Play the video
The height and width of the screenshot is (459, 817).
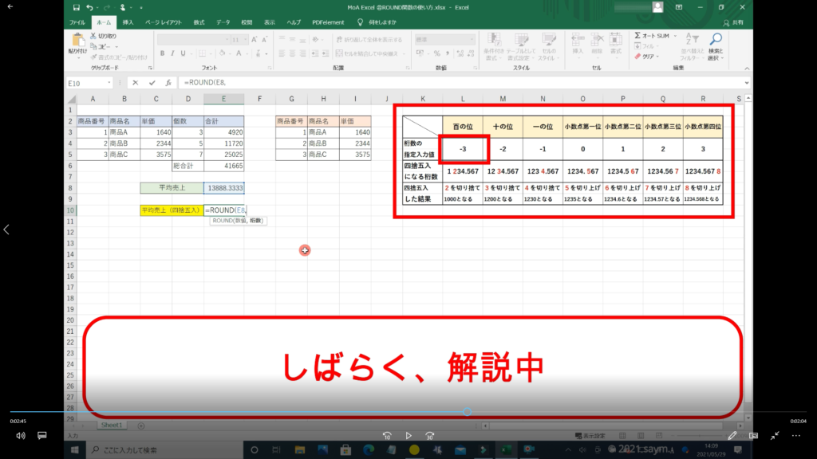[x=408, y=436]
